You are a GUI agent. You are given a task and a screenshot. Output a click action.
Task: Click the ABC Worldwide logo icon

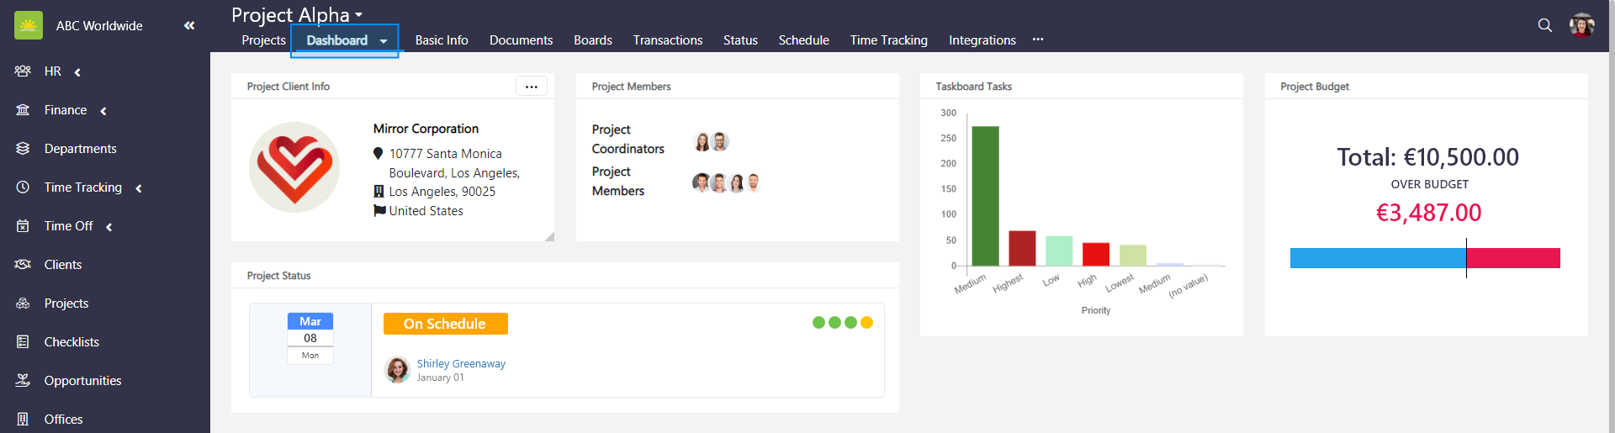pyautogui.click(x=29, y=25)
